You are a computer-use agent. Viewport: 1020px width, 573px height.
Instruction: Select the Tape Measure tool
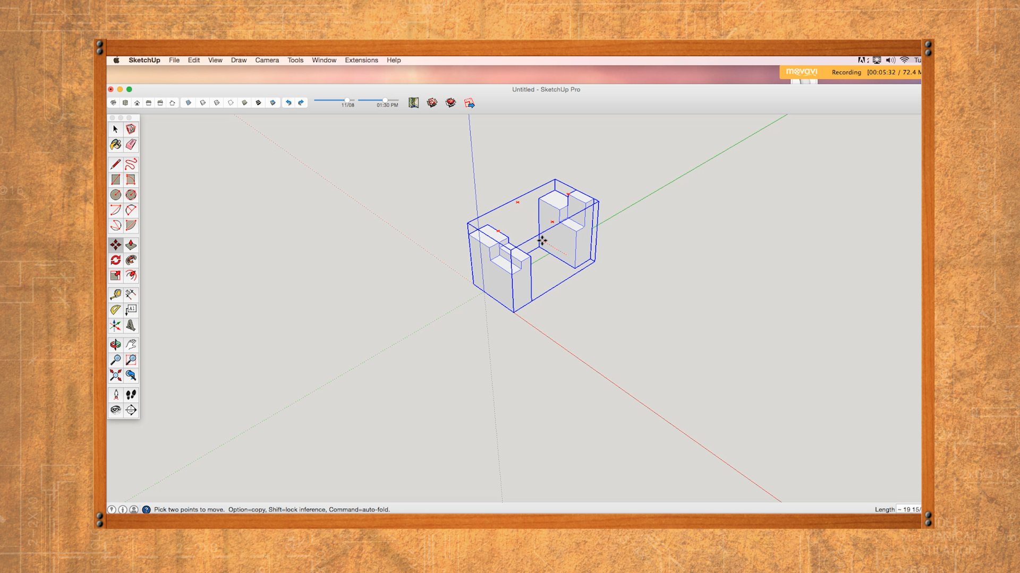pyautogui.click(x=115, y=294)
